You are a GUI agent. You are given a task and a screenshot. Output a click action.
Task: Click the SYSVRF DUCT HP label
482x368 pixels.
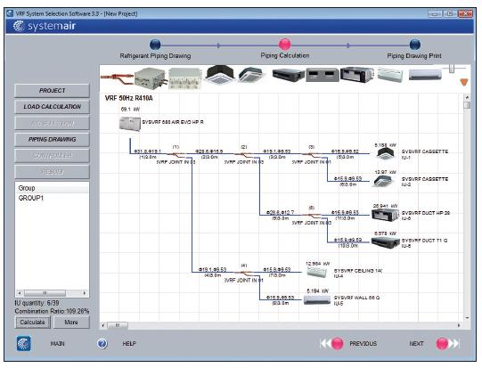pyautogui.click(x=426, y=213)
